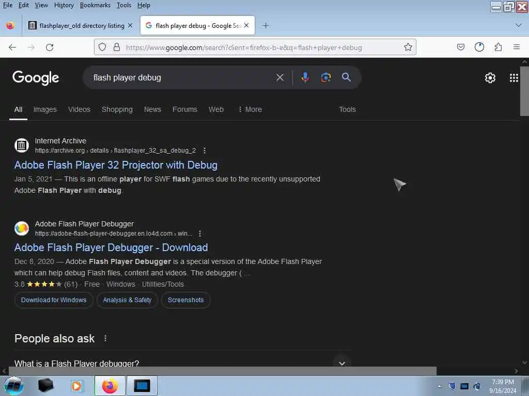Open Adobe Flash Player 32 Projector with Debug

tap(116, 165)
